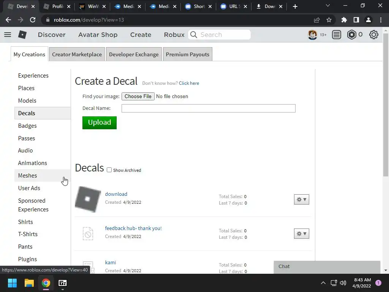Bookmark page with star icon
Viewport: 389px width, 292px height.
click(329, 20)
